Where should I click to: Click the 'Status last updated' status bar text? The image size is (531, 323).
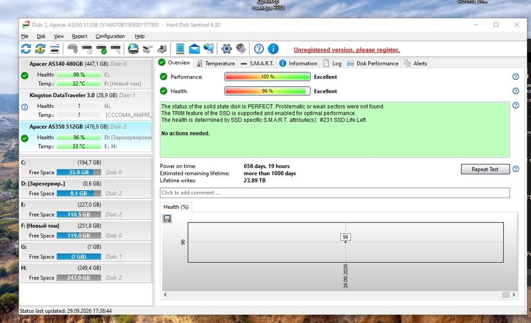[66, 311]
